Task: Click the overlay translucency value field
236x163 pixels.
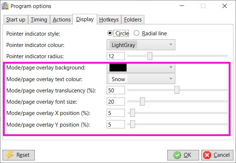Action: (116, 90)
